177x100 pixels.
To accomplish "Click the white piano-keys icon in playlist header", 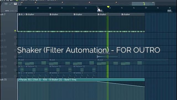I will [x=15, y=4].
